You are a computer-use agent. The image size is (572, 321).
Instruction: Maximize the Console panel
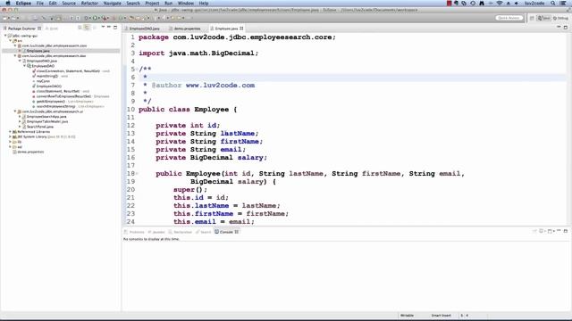tap(566, 231)
